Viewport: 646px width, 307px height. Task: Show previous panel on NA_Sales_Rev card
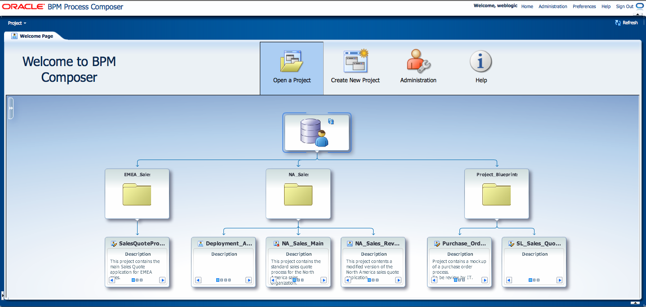point(348,280)
